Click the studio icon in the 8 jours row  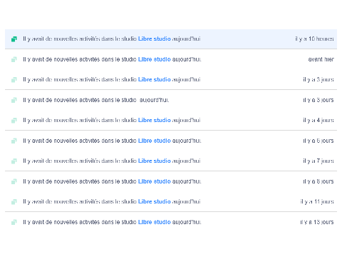pos(14,181)
